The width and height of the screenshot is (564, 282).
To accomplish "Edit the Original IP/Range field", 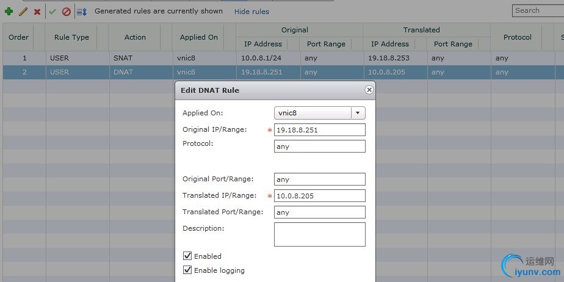I will point(320,130).
